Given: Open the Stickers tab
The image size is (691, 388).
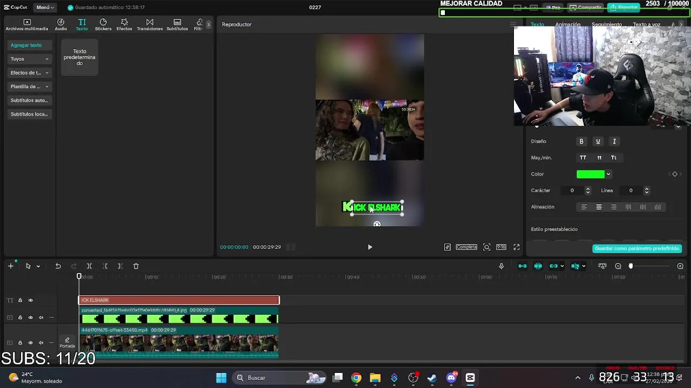Looking at the screenshot, I should tap(103, 25).
